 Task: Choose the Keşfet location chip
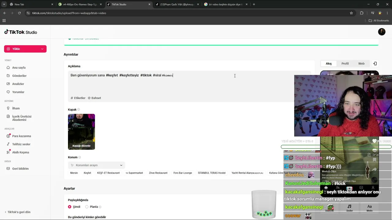point(87,173)
